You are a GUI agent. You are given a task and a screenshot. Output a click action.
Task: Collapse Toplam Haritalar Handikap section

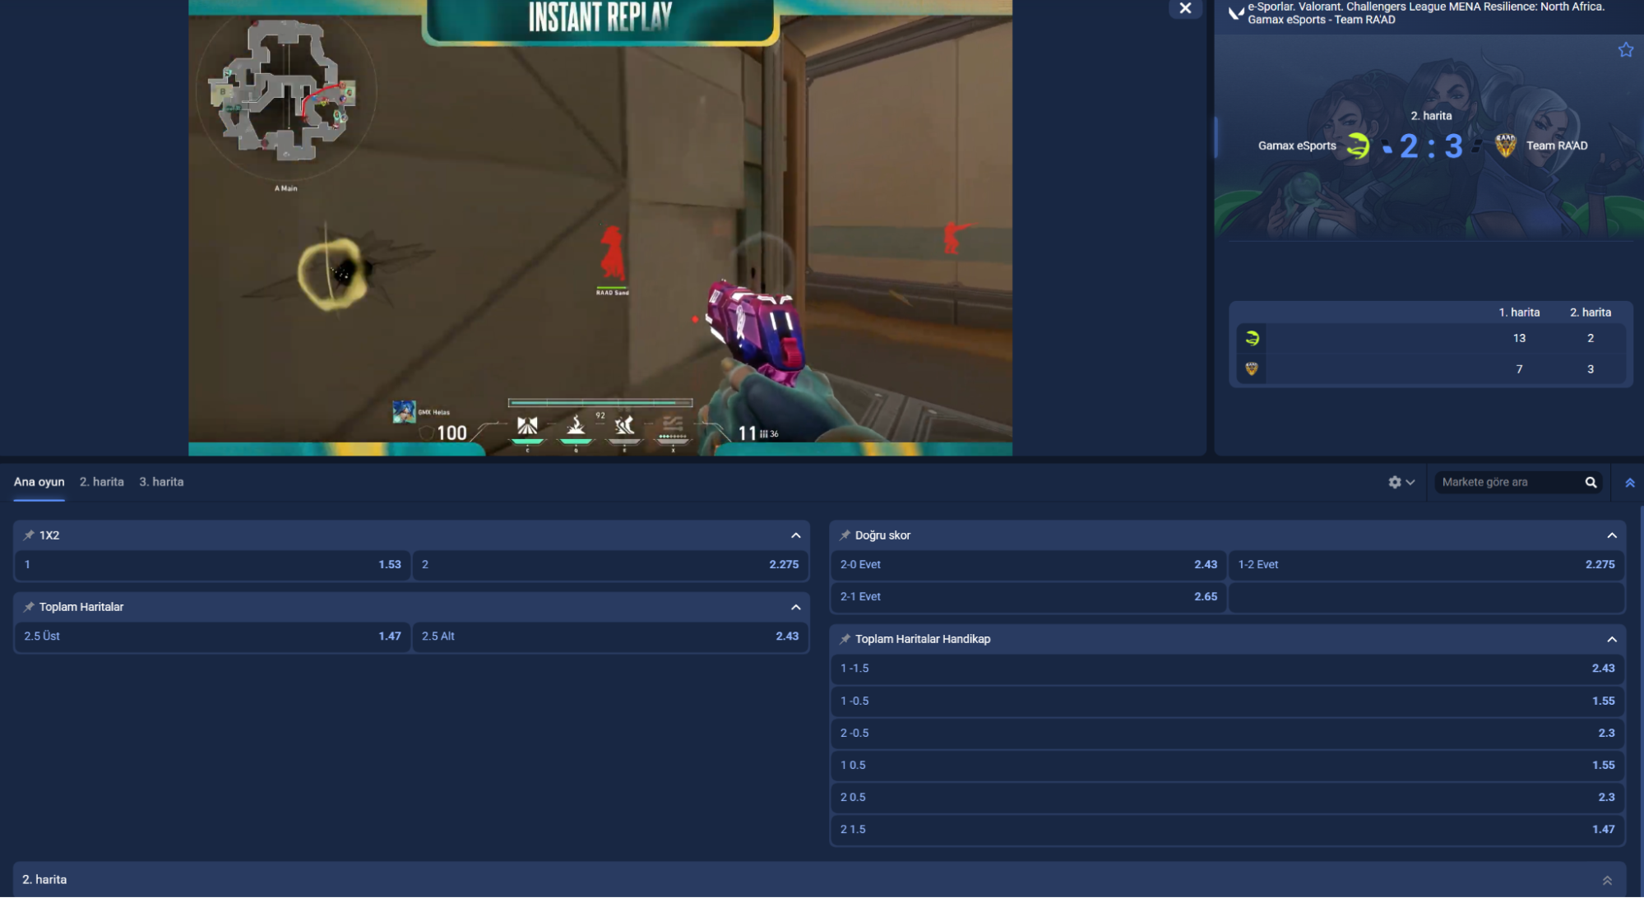[1611, 639]
